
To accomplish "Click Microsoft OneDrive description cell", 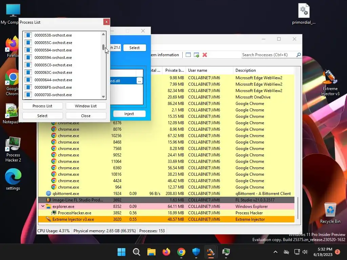I will [x=253, y=97].
